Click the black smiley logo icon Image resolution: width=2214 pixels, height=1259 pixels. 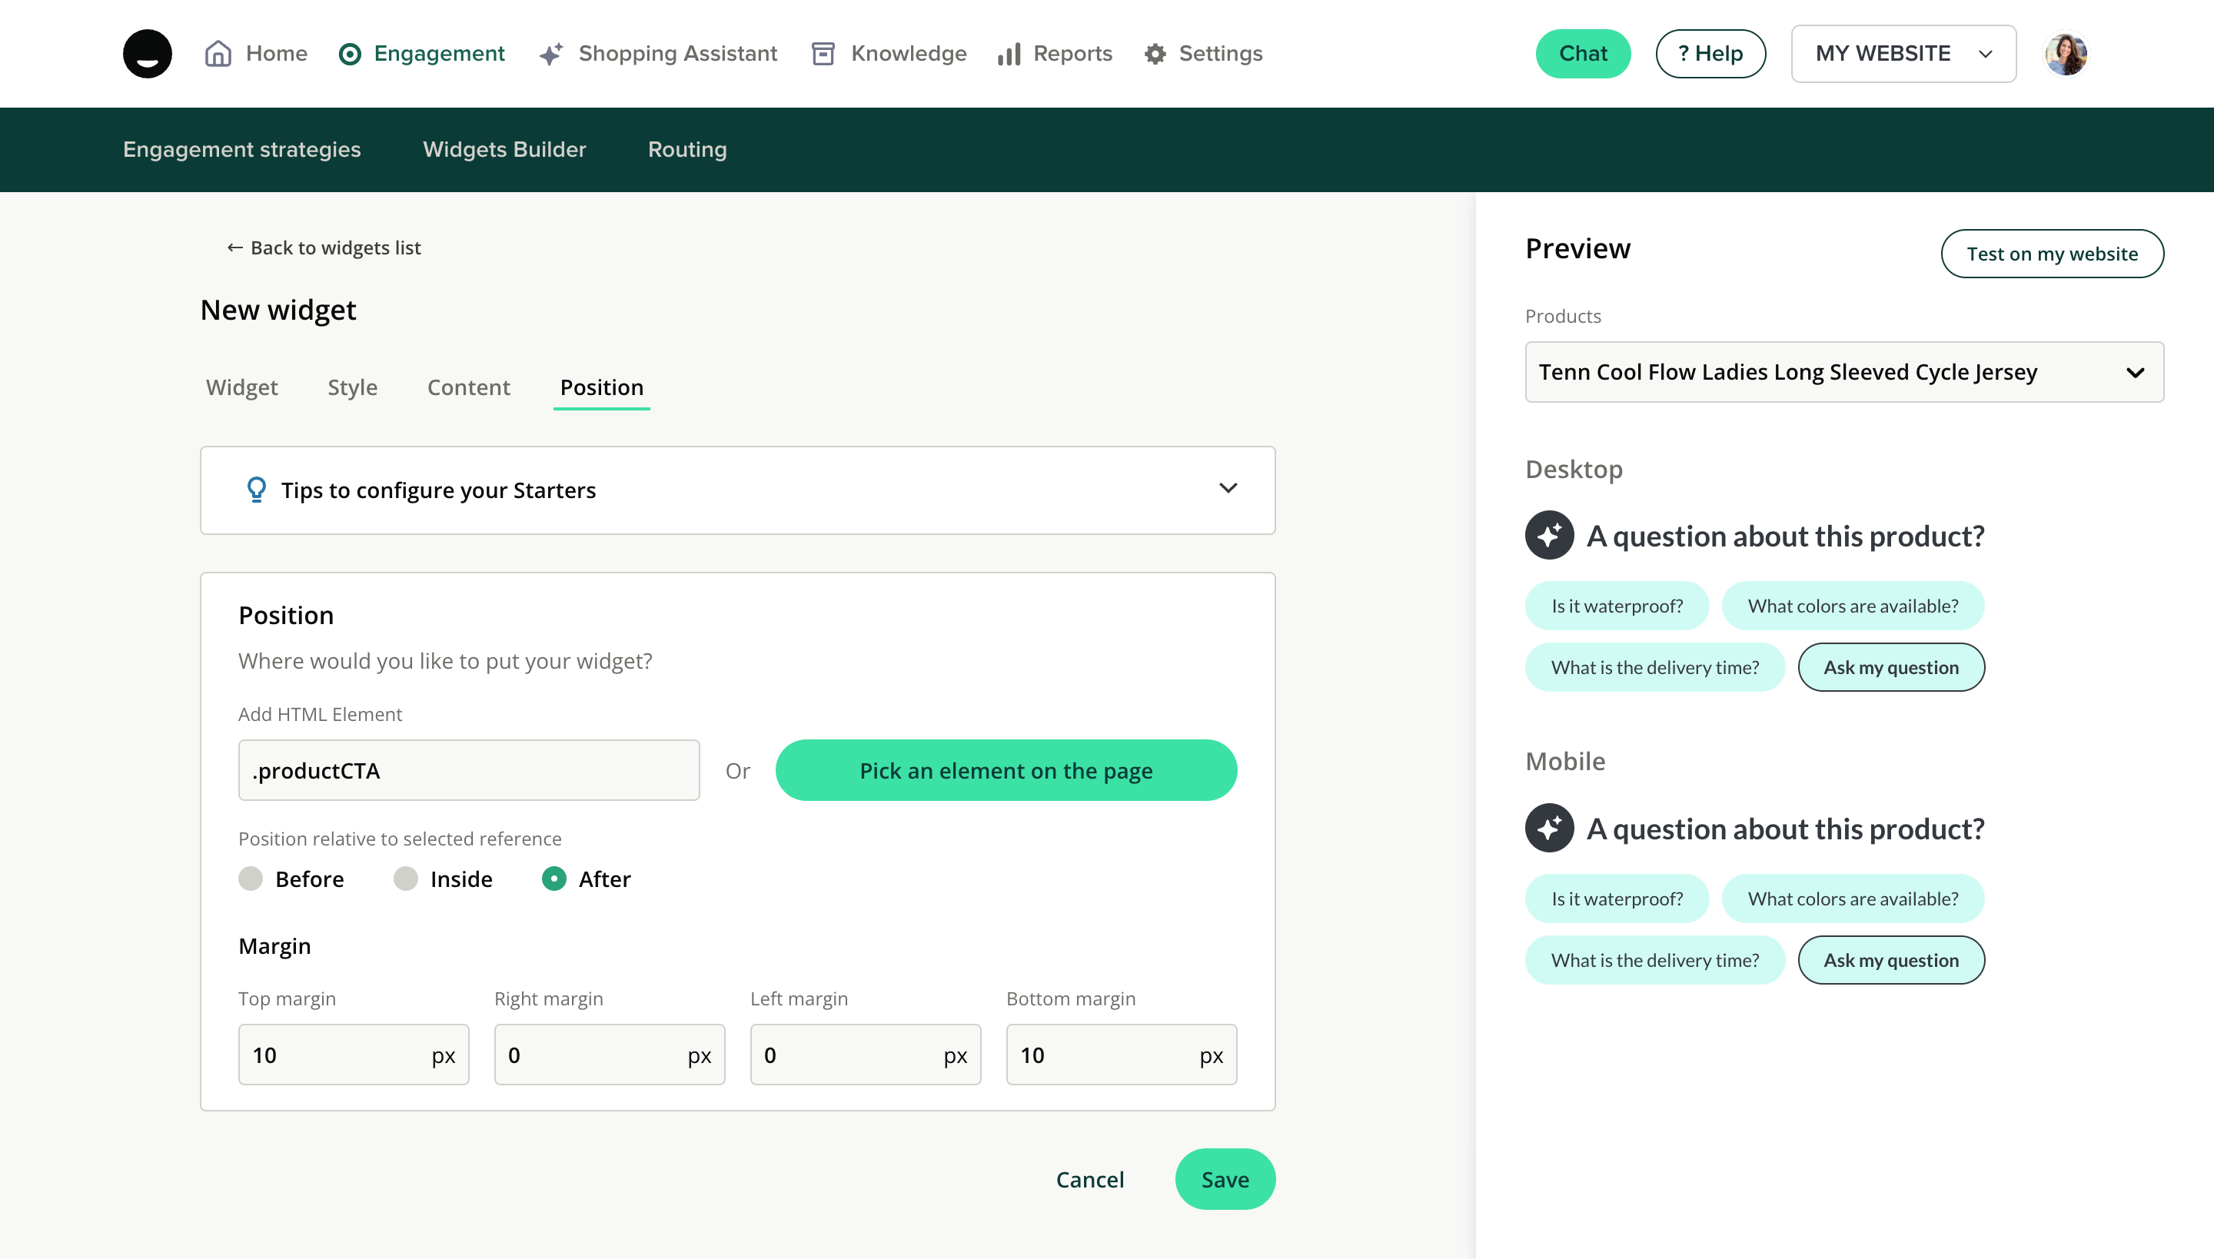(x=147, y=54)
